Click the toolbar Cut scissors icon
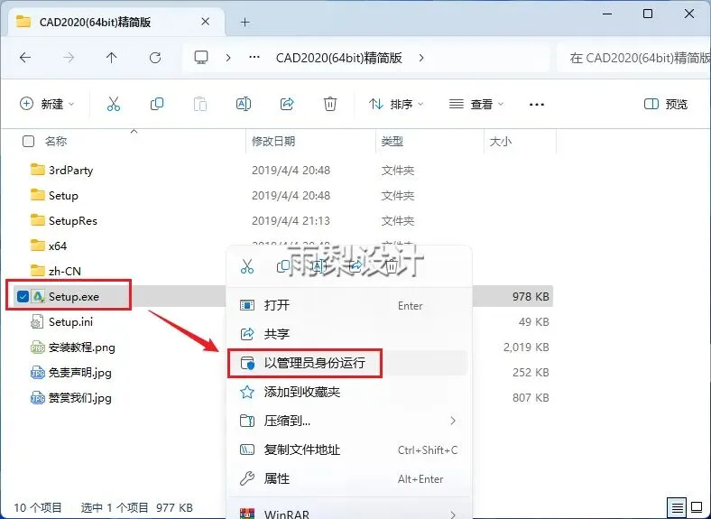The height and width of the screenshot is (519, 711). (x=114, y=104)
